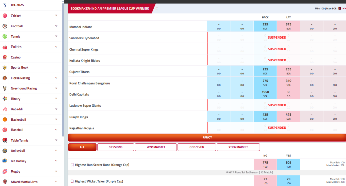Select YES 29 for Purple Cap wickets
The height and width of the screenshot is (186, 346).
click(288, 181)
